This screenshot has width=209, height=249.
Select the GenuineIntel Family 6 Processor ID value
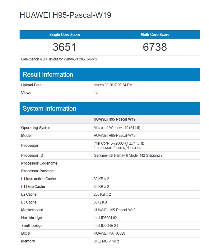click(x=128, y=156)
